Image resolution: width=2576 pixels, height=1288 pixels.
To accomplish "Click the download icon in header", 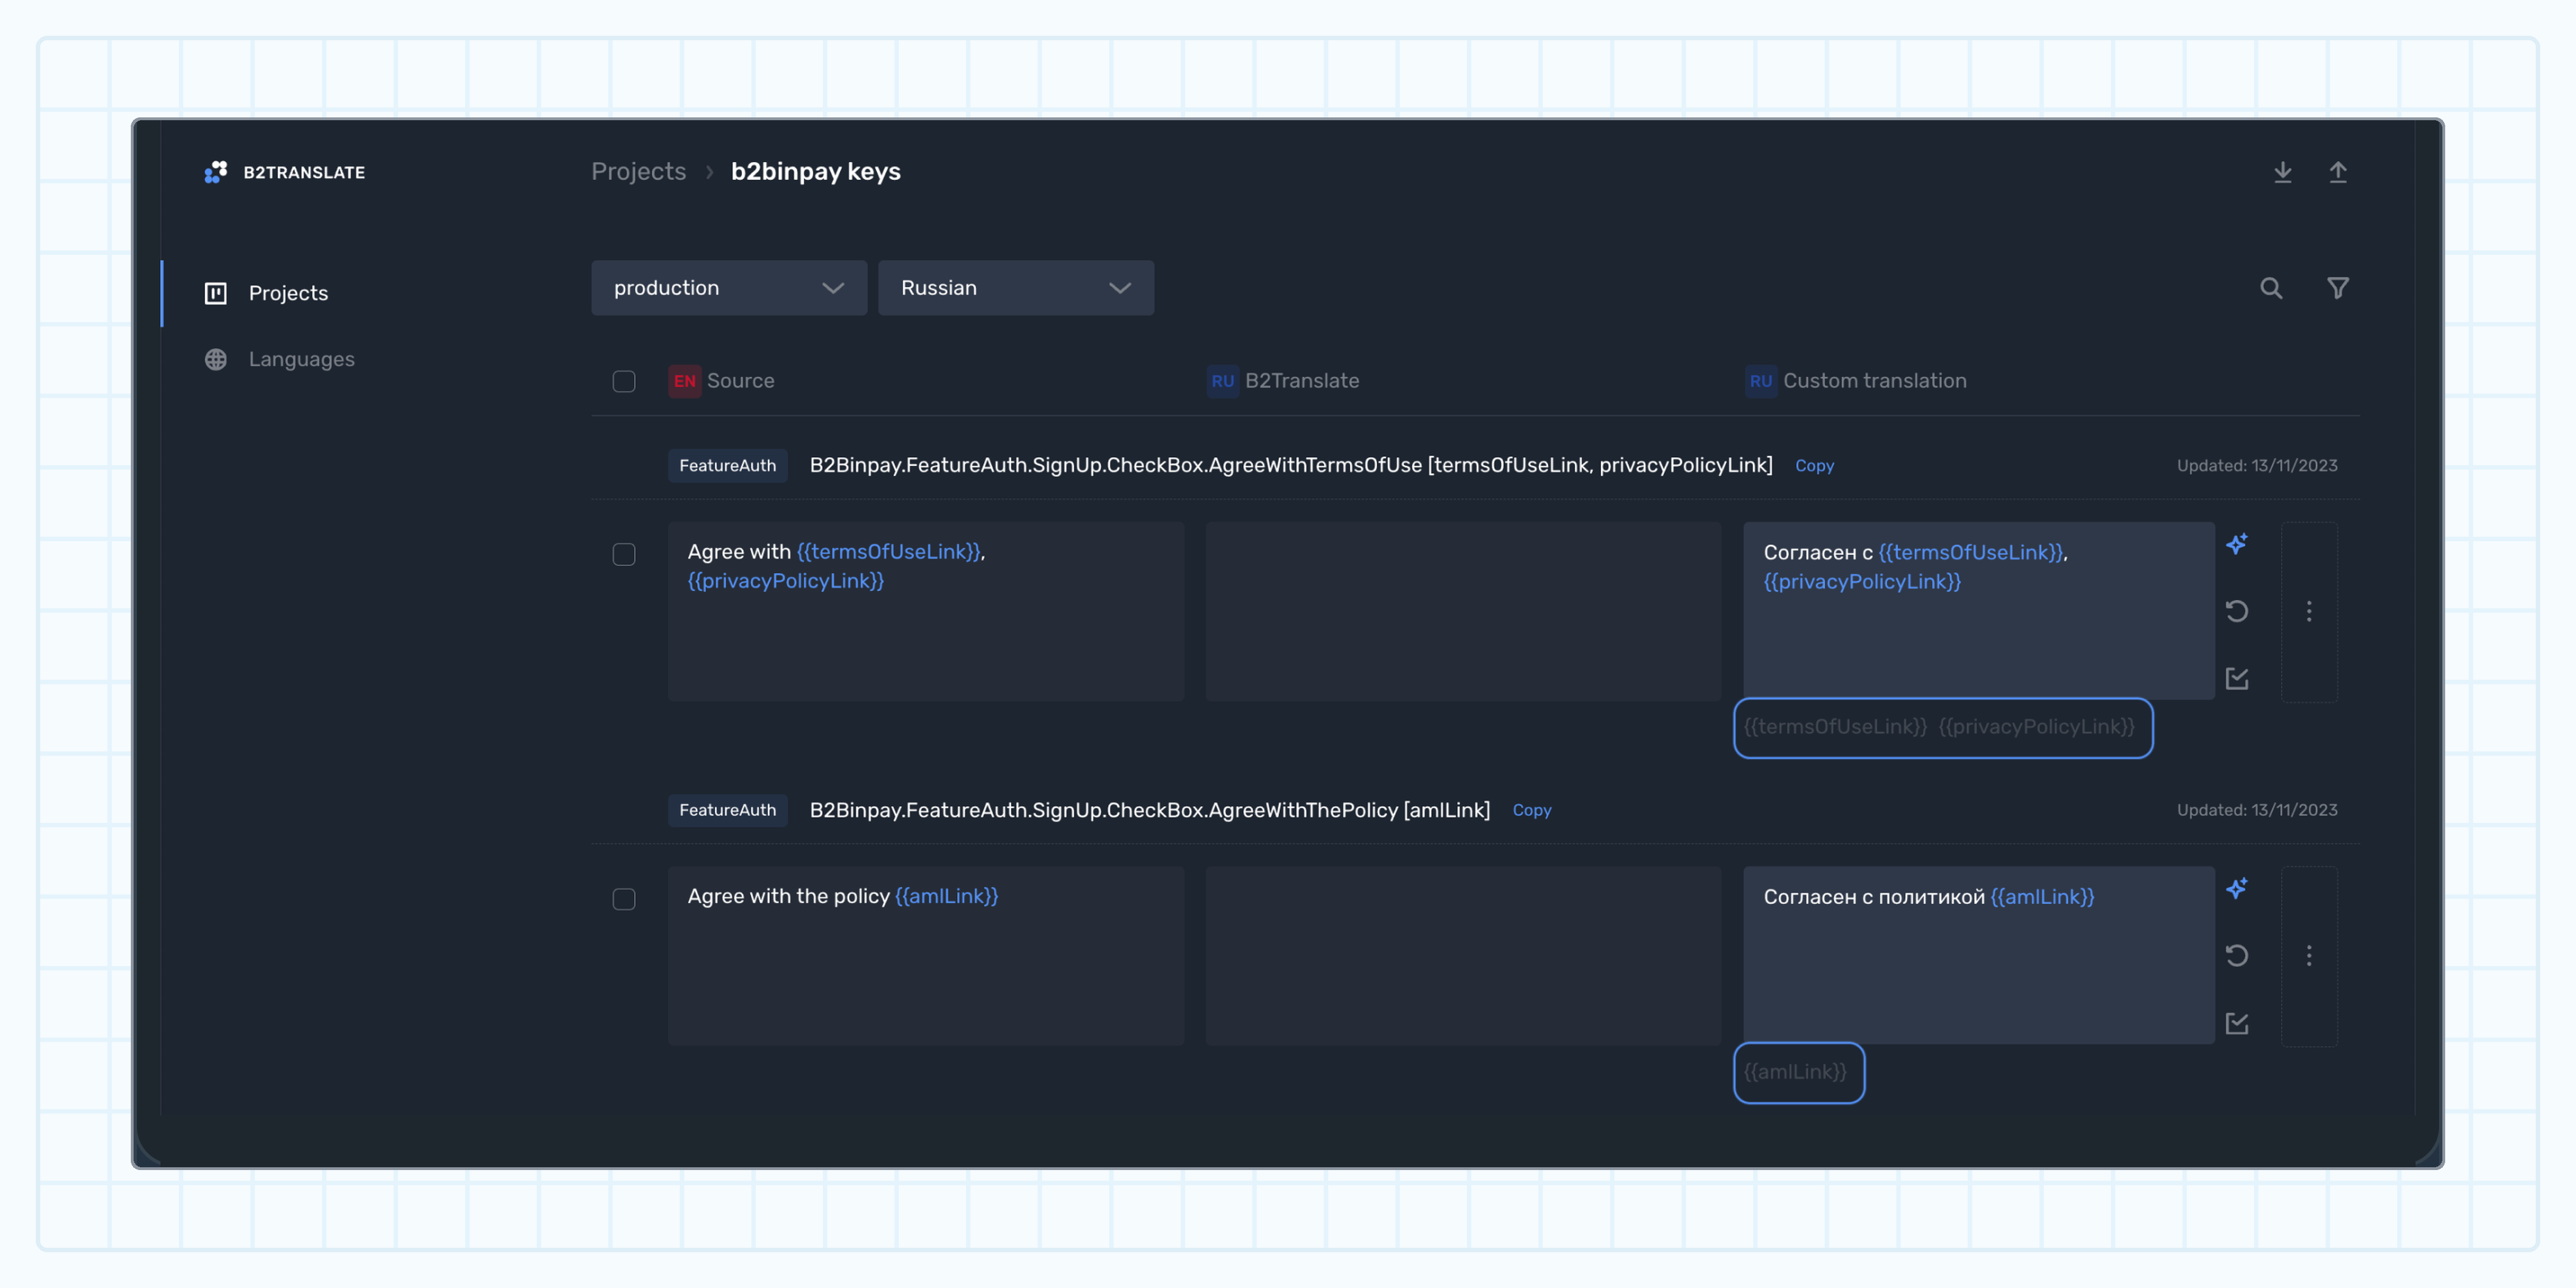I will click(x=2282, y=172).
